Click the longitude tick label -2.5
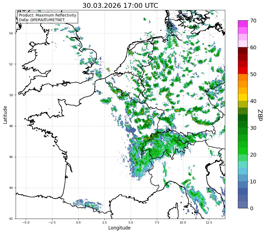 [52, 222]
